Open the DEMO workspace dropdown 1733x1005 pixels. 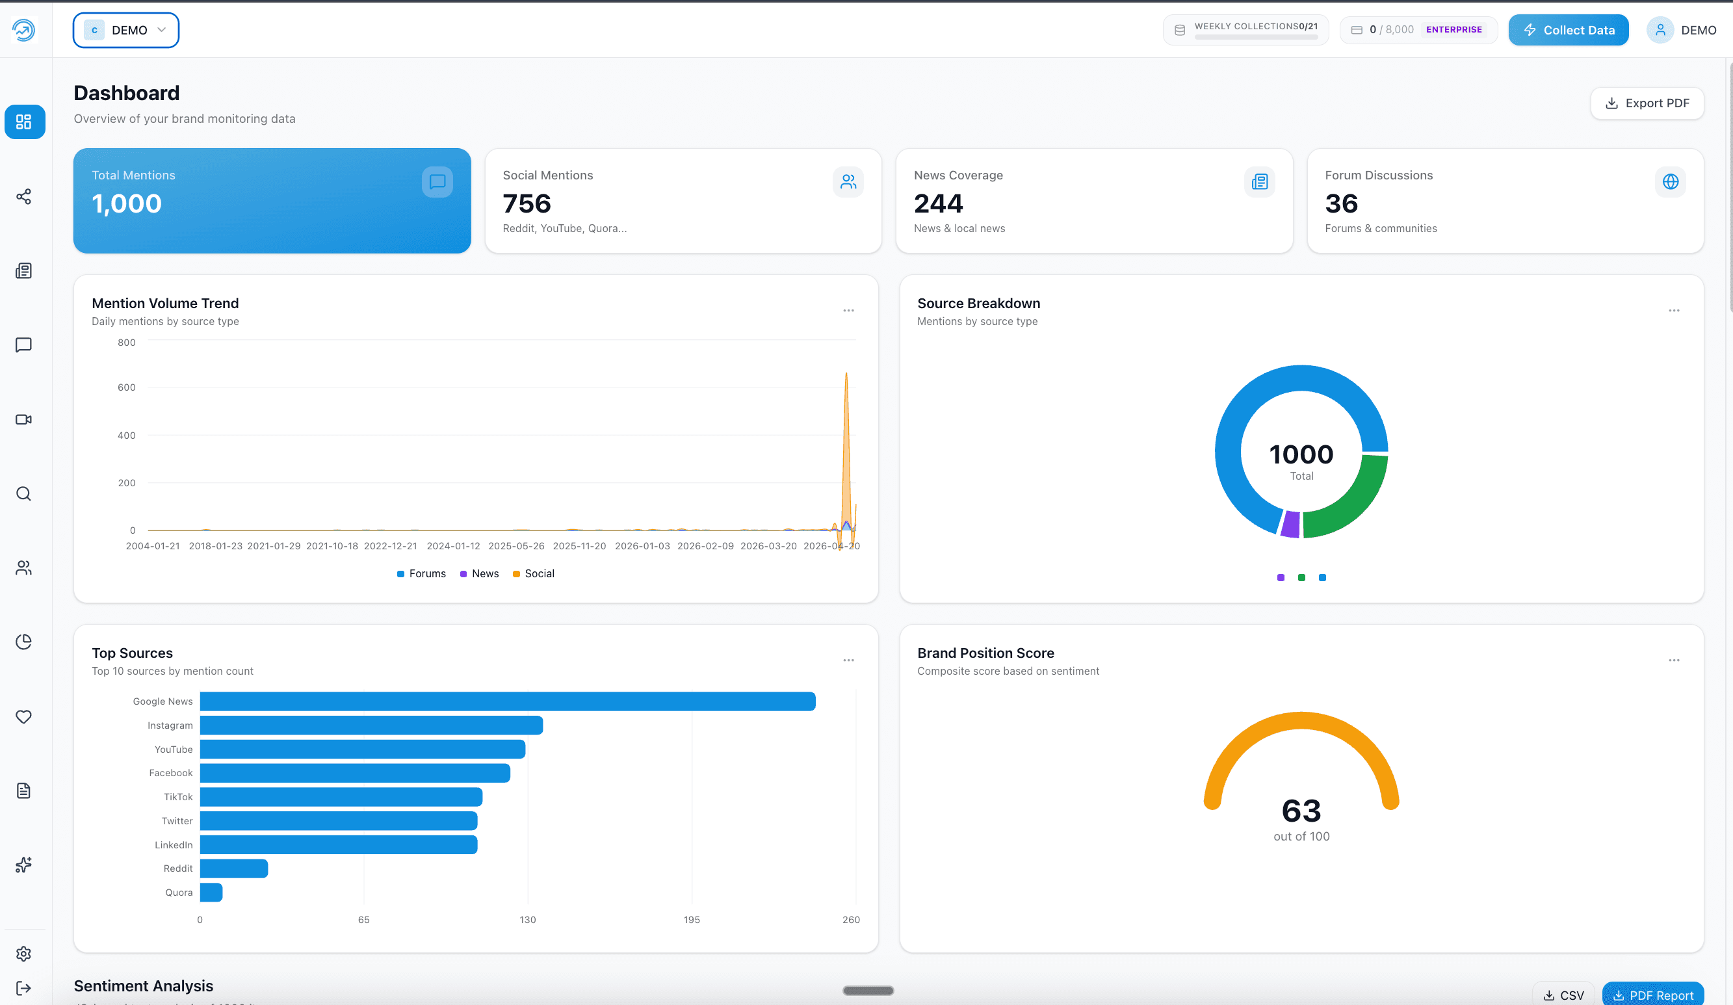pos(126,31)
